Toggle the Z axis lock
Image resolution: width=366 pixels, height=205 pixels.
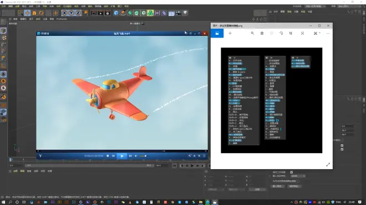[78, 13]
